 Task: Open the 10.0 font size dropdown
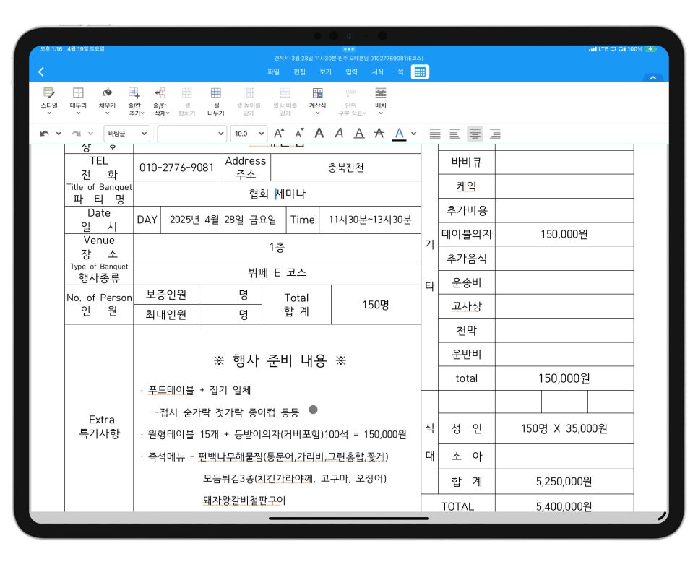coord(249,134)
